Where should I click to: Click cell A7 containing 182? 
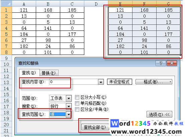(x=24, y=46)
